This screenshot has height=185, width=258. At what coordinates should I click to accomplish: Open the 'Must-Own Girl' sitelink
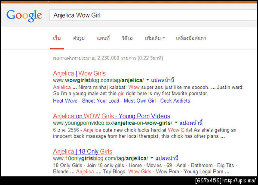(140, 100)
